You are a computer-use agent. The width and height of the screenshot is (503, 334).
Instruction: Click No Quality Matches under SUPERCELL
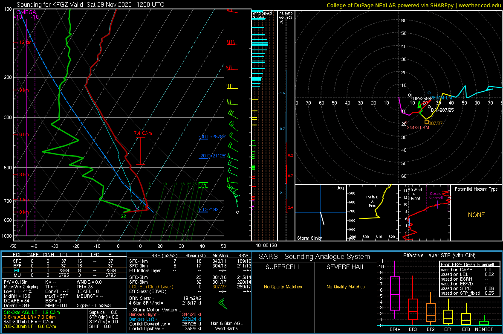tap(283, 287)
